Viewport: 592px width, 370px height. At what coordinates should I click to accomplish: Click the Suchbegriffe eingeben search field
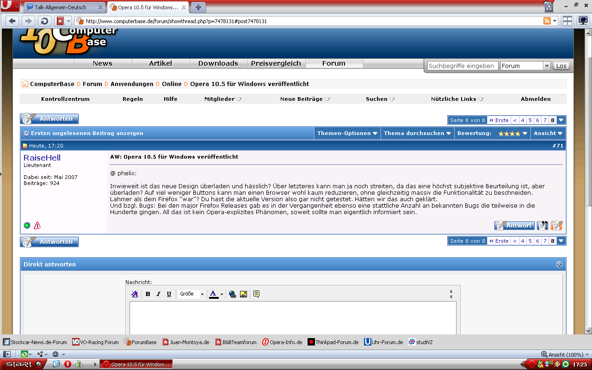click(x=462, y=66)
